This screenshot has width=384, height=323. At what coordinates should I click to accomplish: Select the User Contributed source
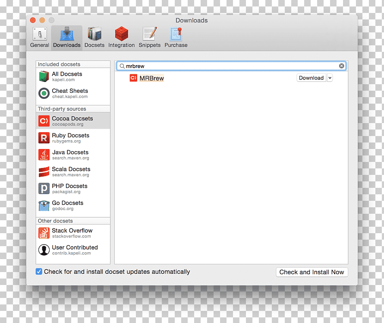pos(73,250)
